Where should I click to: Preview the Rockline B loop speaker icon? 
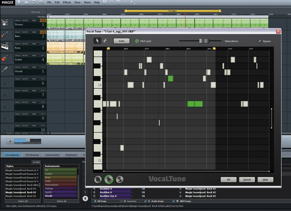[x=94, y=192]
